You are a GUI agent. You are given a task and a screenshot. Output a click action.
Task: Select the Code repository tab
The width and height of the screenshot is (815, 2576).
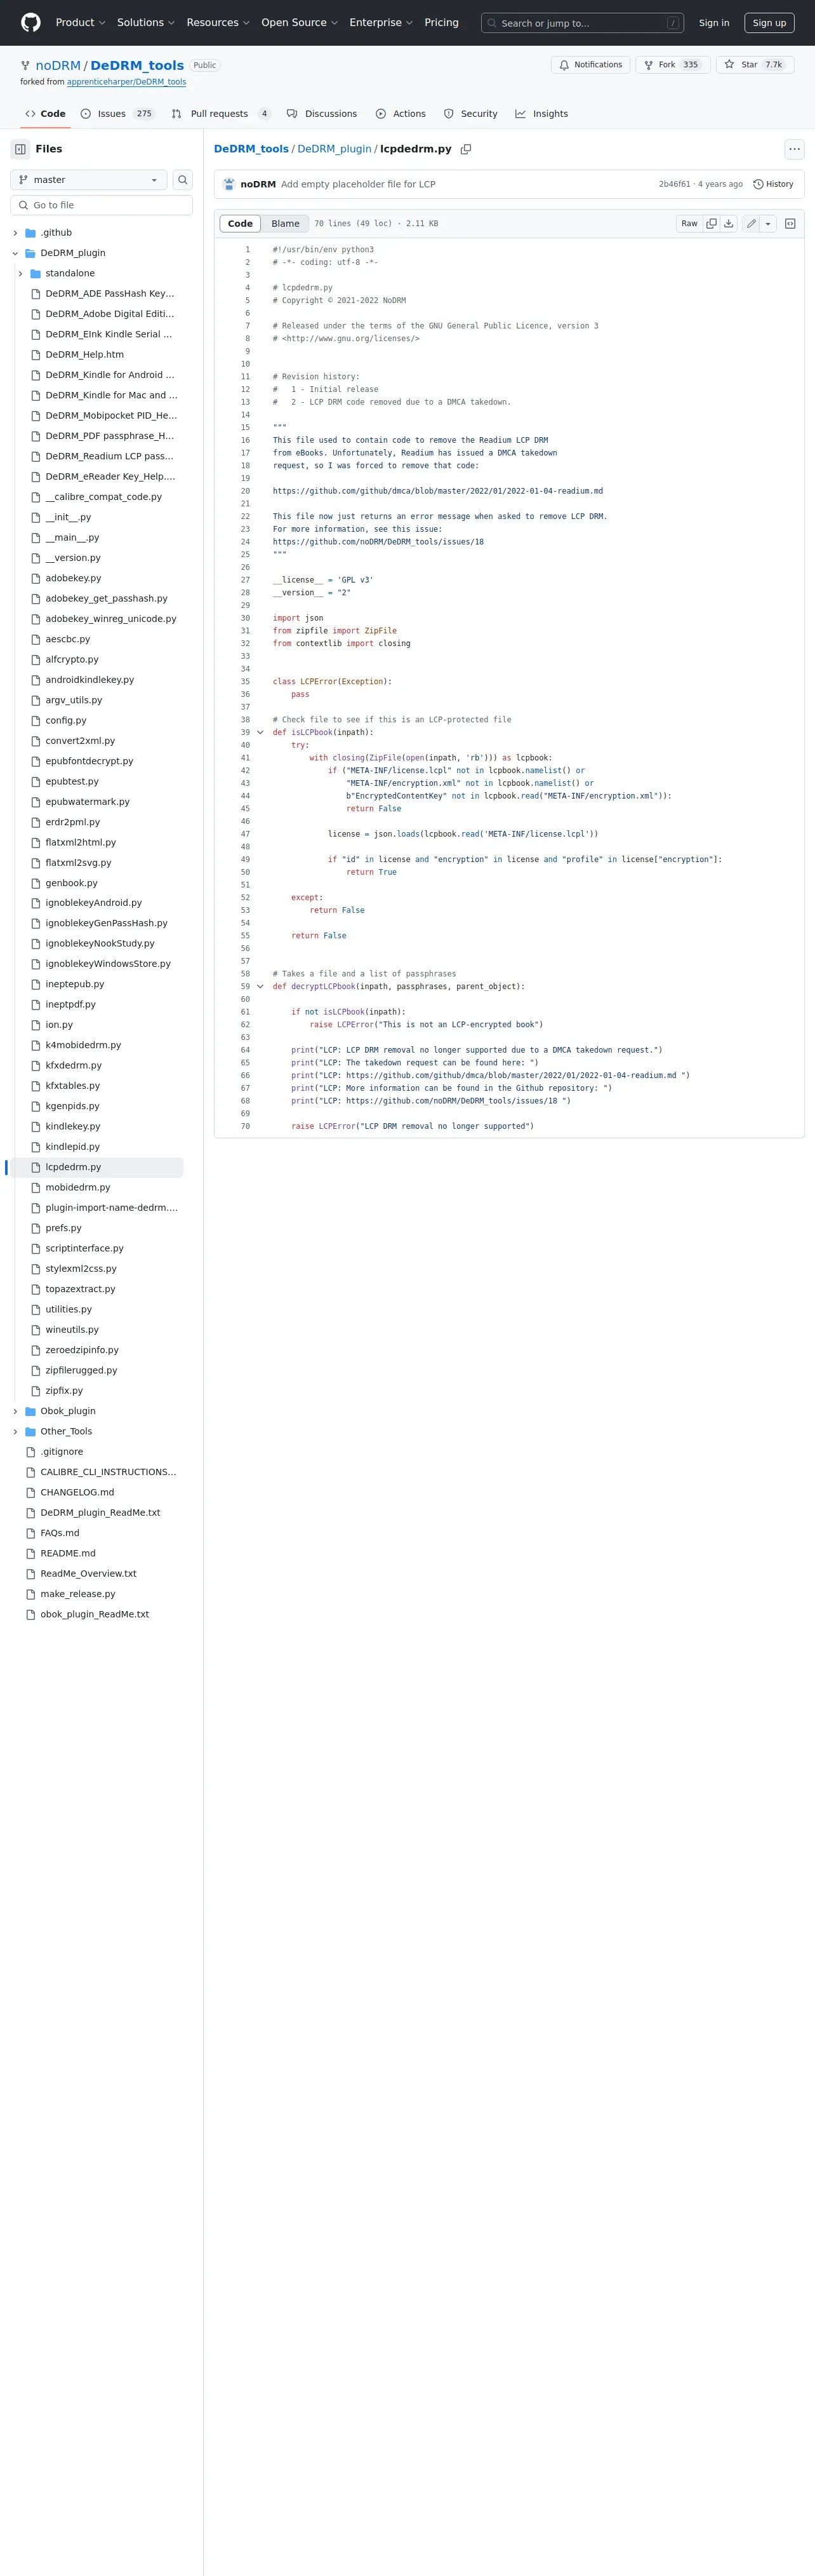tap(45, 114)
